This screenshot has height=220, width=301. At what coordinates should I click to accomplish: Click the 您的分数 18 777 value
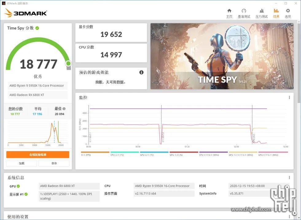[x=15, y=114]
